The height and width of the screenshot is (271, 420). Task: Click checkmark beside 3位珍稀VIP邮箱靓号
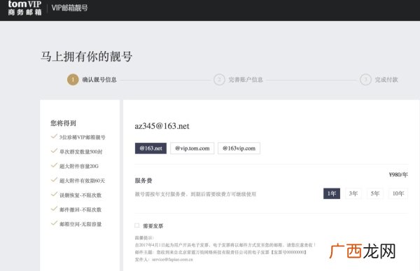54,137
